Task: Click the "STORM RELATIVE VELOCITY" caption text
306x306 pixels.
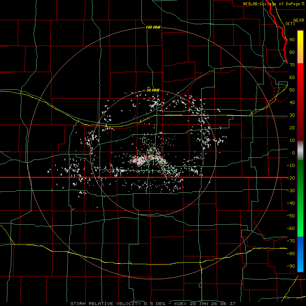Action: (x=105, y=304)
